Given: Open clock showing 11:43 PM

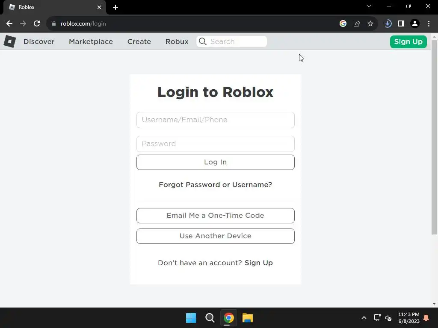Looking at the screenshot, I should pyautogui.click(x=408, y=318).
